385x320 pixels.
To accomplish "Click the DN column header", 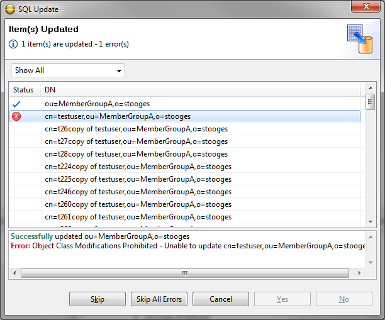I will point(50,90).
